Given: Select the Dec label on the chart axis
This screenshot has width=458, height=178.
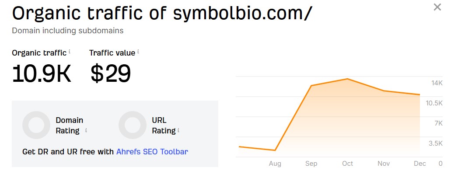Looking at the screenshot, I should (x=420, y=164).
